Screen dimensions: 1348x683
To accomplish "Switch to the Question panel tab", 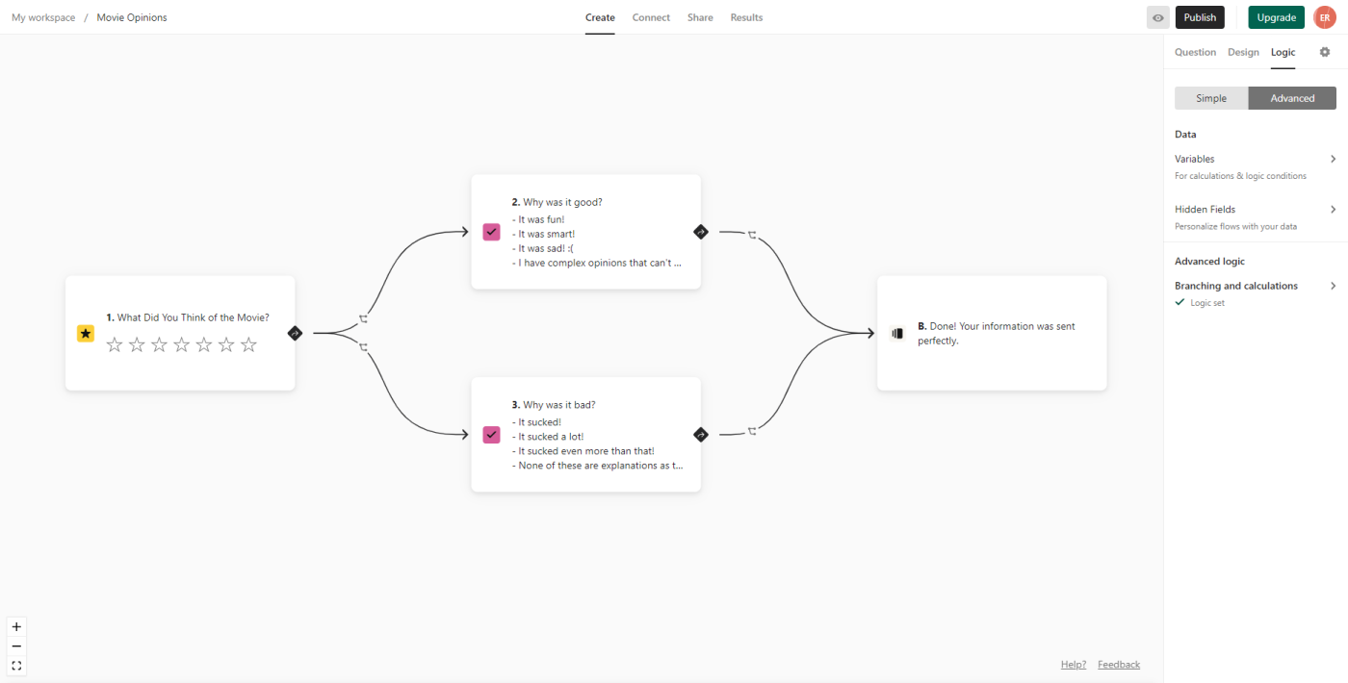I will [1195, 52].
